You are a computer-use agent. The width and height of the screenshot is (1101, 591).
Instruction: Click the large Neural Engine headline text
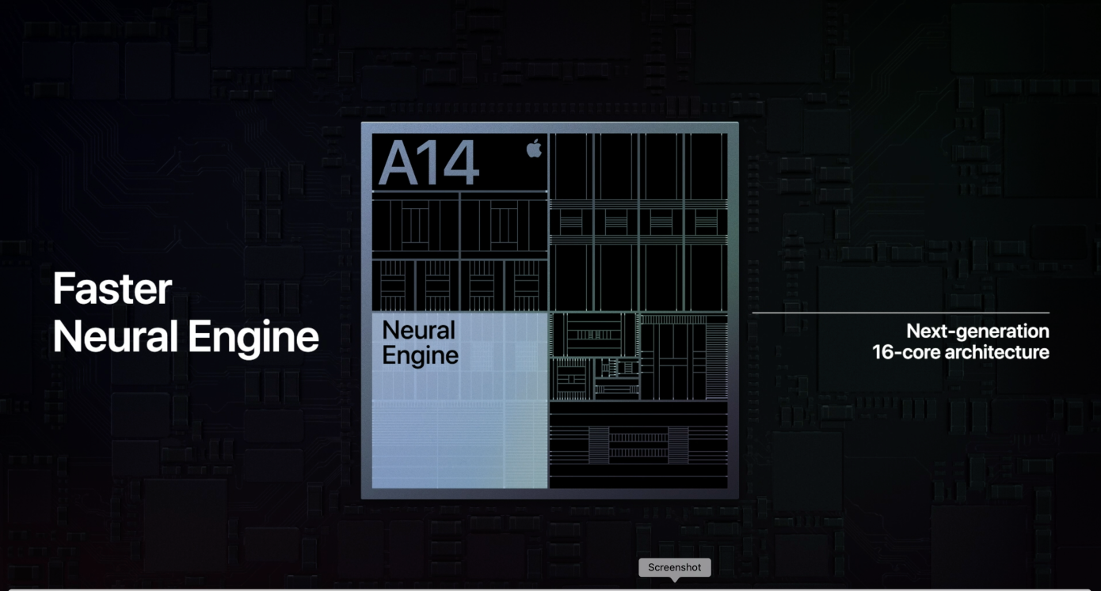(x=185, y=336)
